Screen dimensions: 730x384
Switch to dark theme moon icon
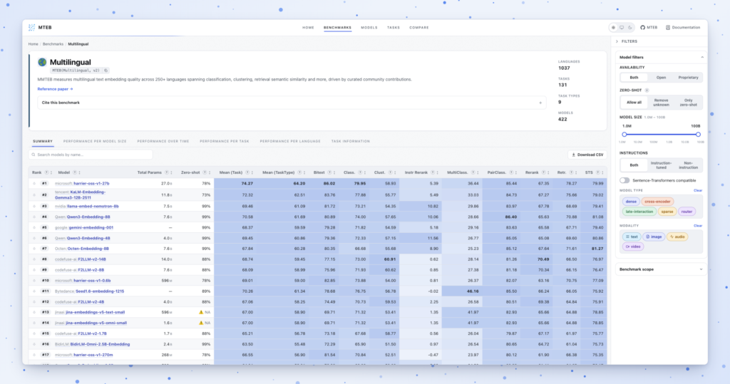tap(630, 28)
